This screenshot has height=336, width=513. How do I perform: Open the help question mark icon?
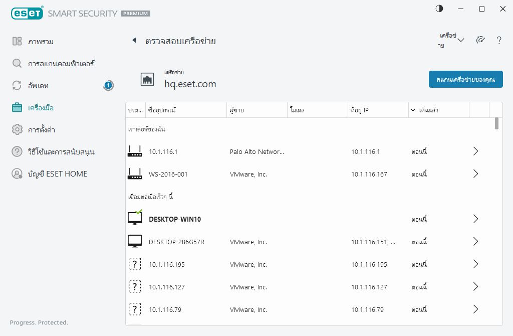499,41
